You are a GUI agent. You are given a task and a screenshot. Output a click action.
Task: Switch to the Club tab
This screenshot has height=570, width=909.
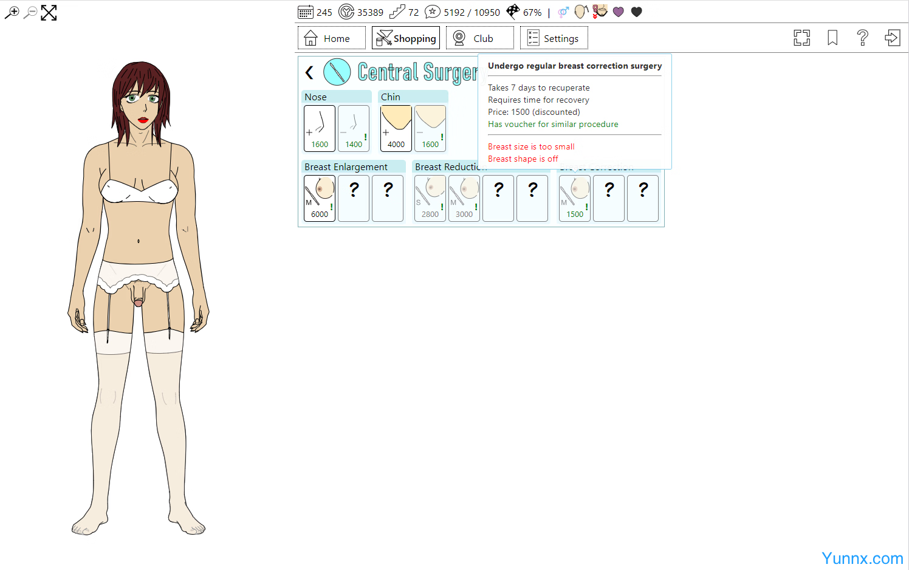(x=479, y=38)
